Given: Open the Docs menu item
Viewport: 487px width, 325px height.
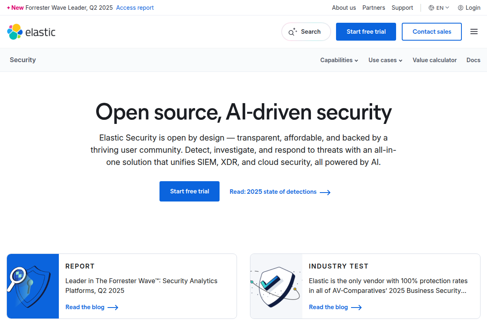Looking at the screenshot, I should coord(473,60).
